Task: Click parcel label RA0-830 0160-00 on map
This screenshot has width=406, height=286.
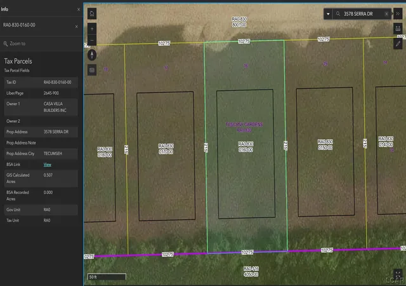Action: [246, 147]
